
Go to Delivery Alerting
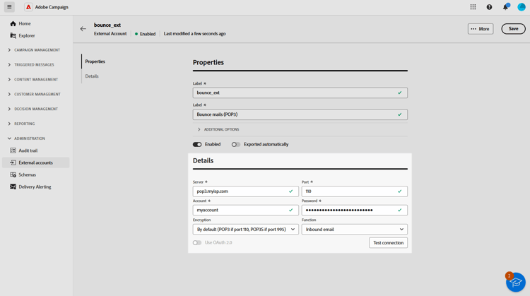coord(35,187)
